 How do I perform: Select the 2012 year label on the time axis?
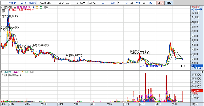(x=110, y=104)
